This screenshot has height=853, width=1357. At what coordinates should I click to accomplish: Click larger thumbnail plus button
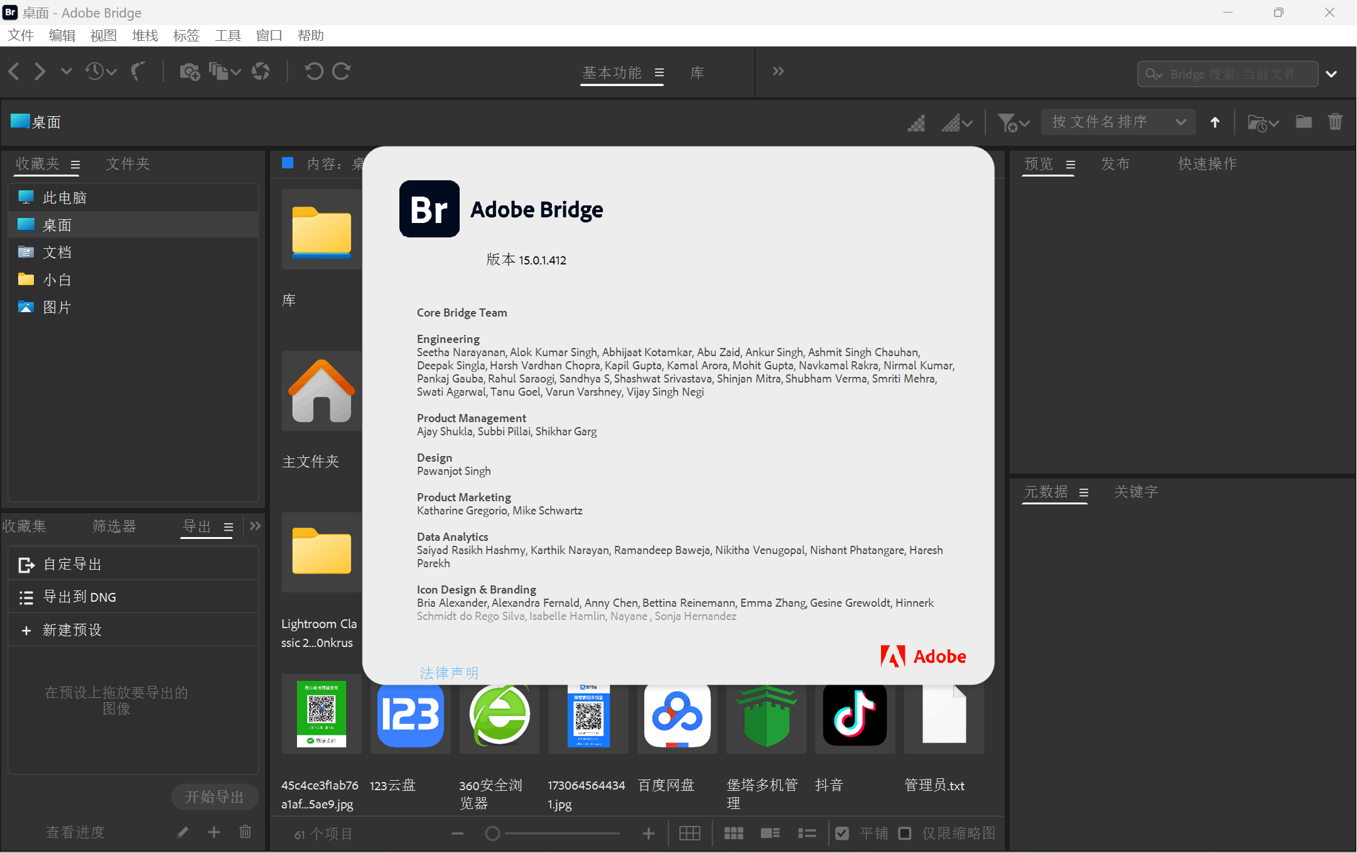649,834
